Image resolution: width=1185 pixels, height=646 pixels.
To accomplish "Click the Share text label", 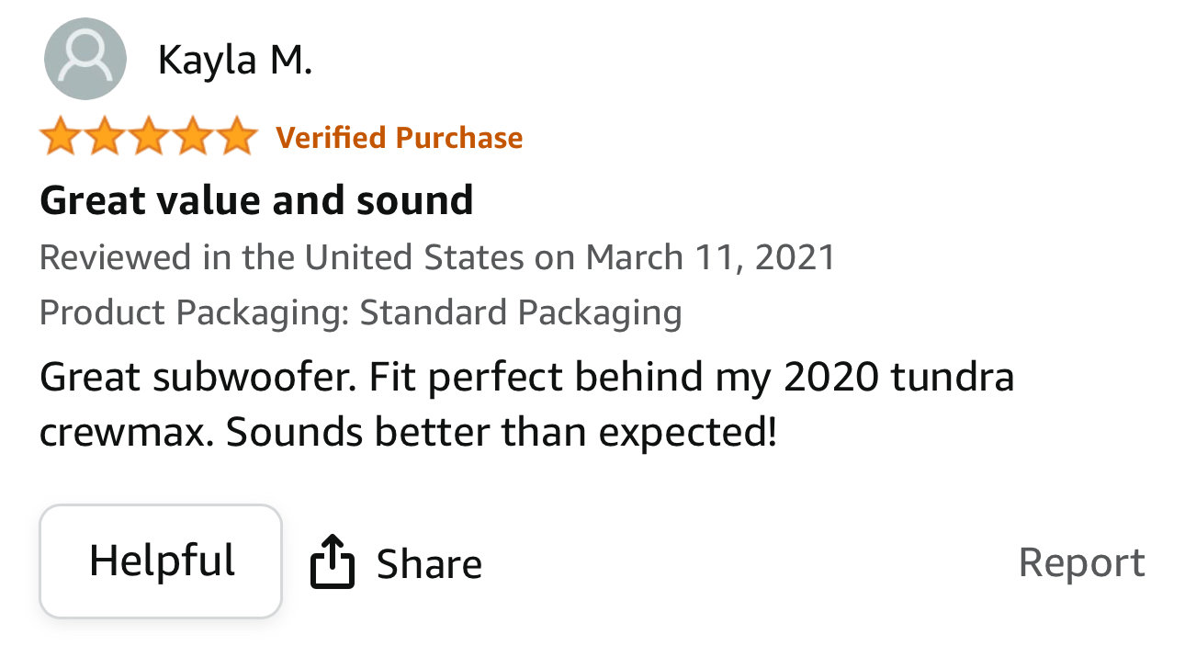I will (x=429, y=563).
